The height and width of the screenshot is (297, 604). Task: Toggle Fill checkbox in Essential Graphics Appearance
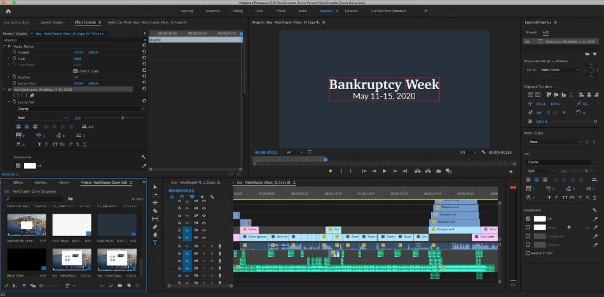point(528,218)
